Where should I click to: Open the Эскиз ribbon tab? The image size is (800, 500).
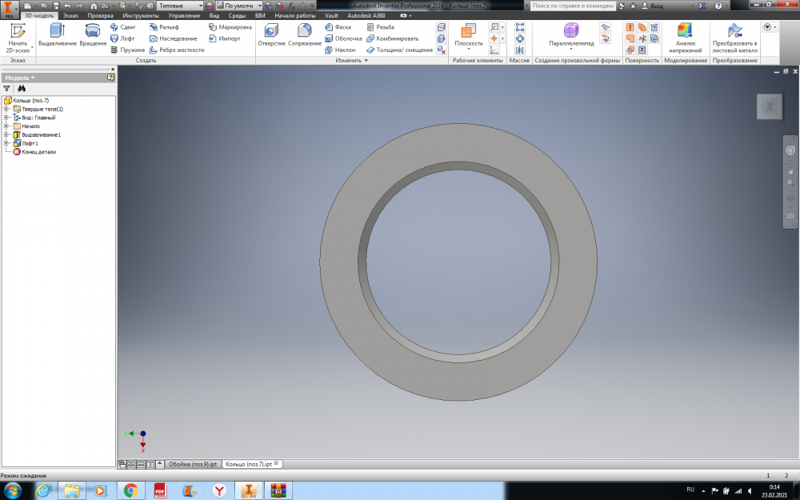(x=70, y=15)
